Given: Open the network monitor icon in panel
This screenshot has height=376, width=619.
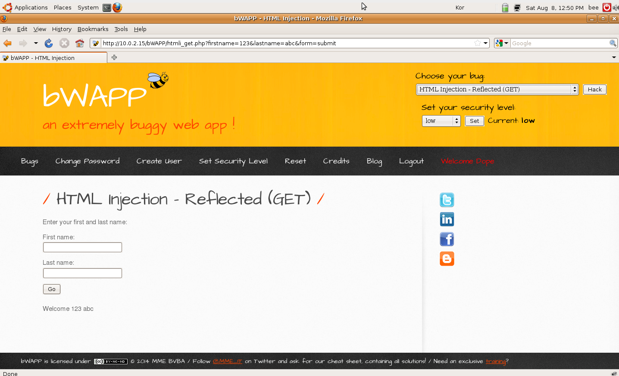Looking at the screenshot, I should (x=517, y=7).
